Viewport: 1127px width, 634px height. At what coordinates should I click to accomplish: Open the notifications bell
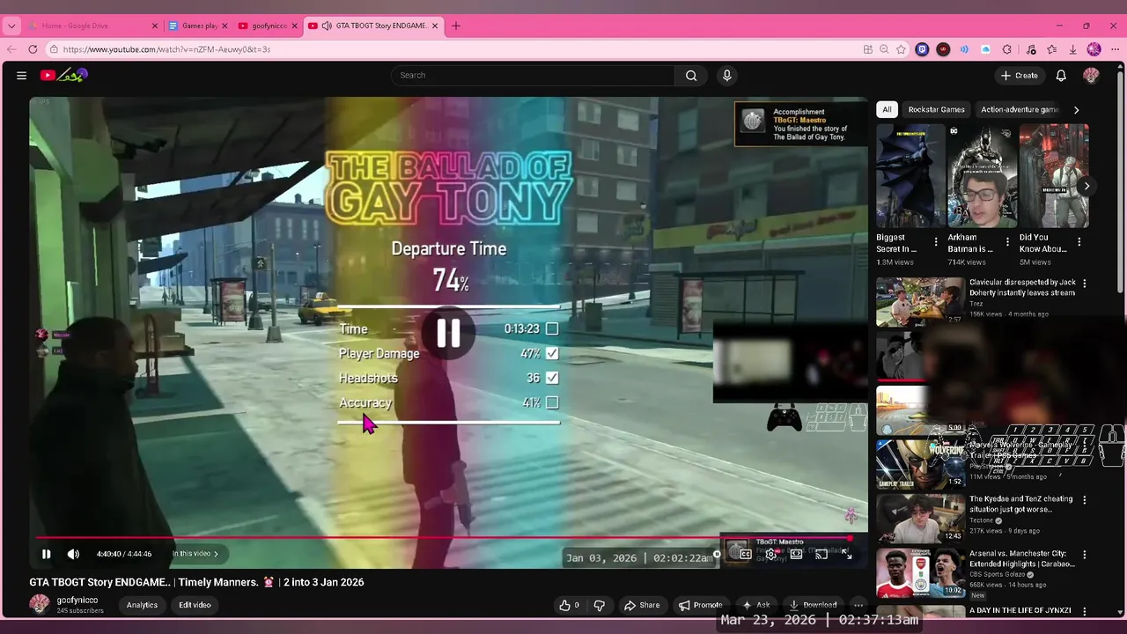click(1061, 76)
